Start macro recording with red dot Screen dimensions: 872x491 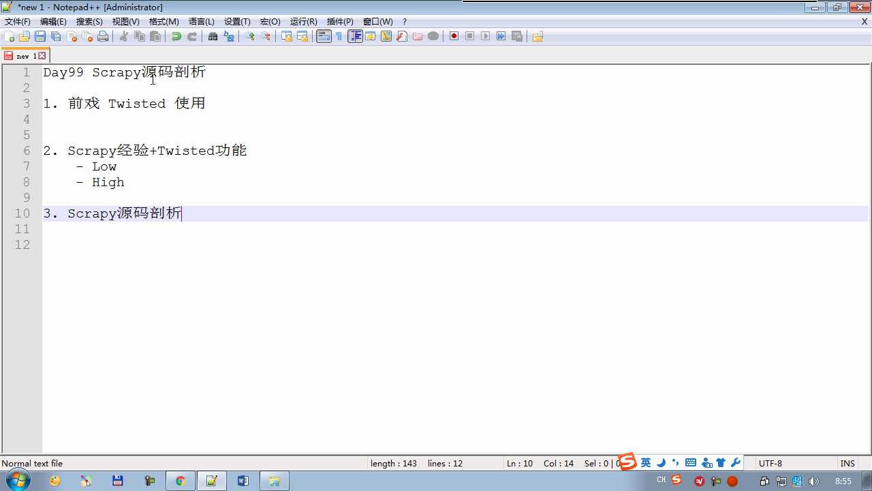pyautogui.click(x=454, y=37)
